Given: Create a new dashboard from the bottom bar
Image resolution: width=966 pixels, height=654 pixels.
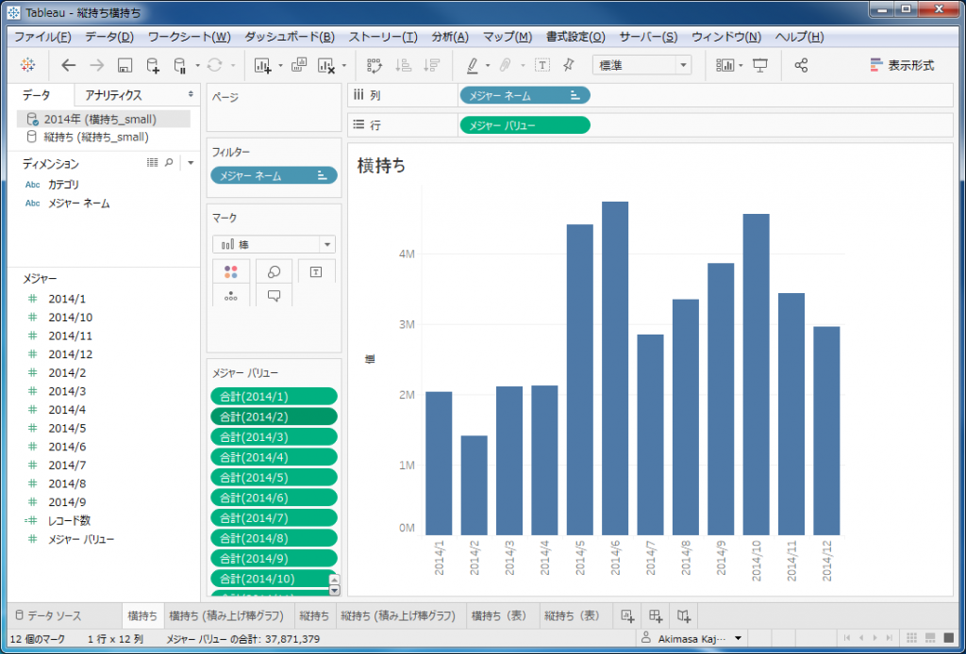Looking at the screenshot, I should [657, 615].
